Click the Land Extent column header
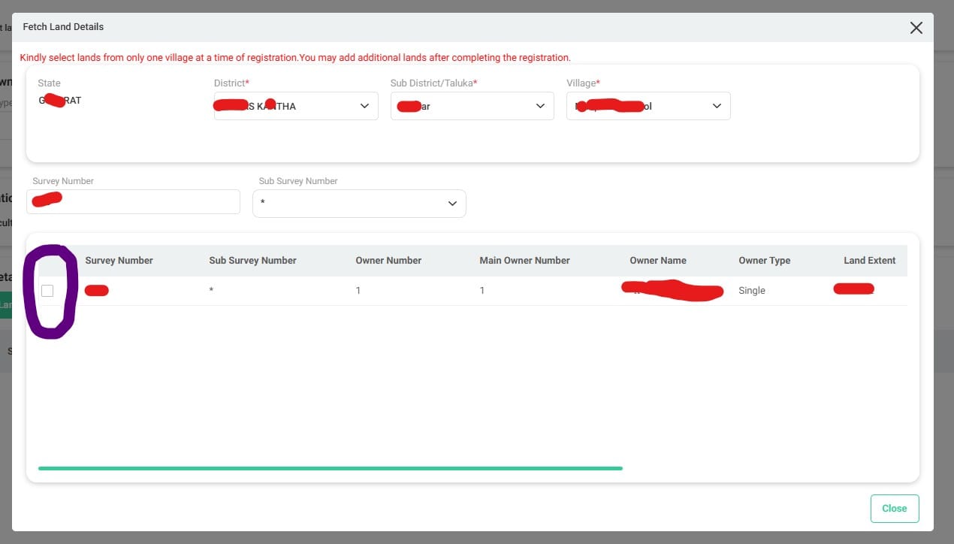The height and width of the screenshot is (544, 954). pos(869,261)
